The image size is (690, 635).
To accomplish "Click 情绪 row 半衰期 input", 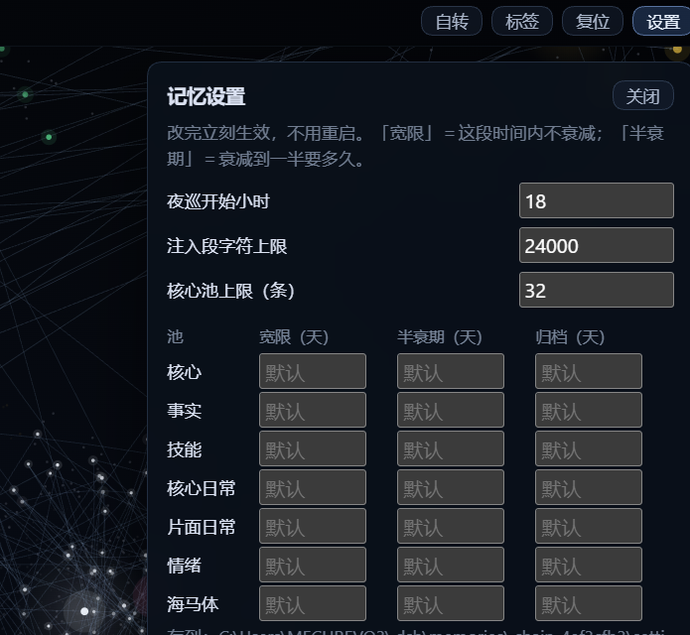I will [x=451, y=565].
